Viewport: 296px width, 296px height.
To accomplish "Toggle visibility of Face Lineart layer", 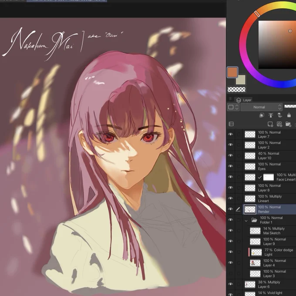I will click(x=231, y=177).
